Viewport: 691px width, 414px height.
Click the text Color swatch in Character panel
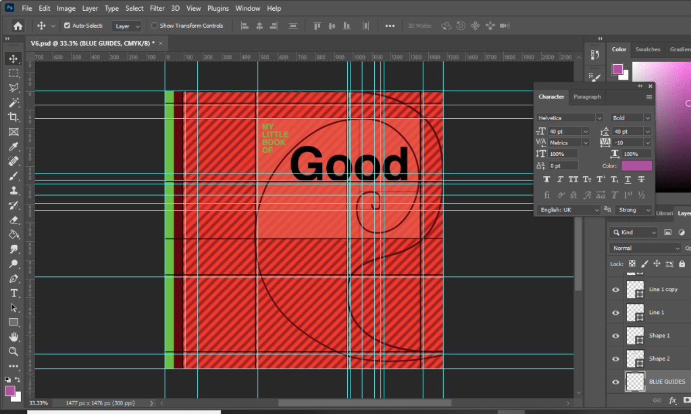click(x=637, y=166)
